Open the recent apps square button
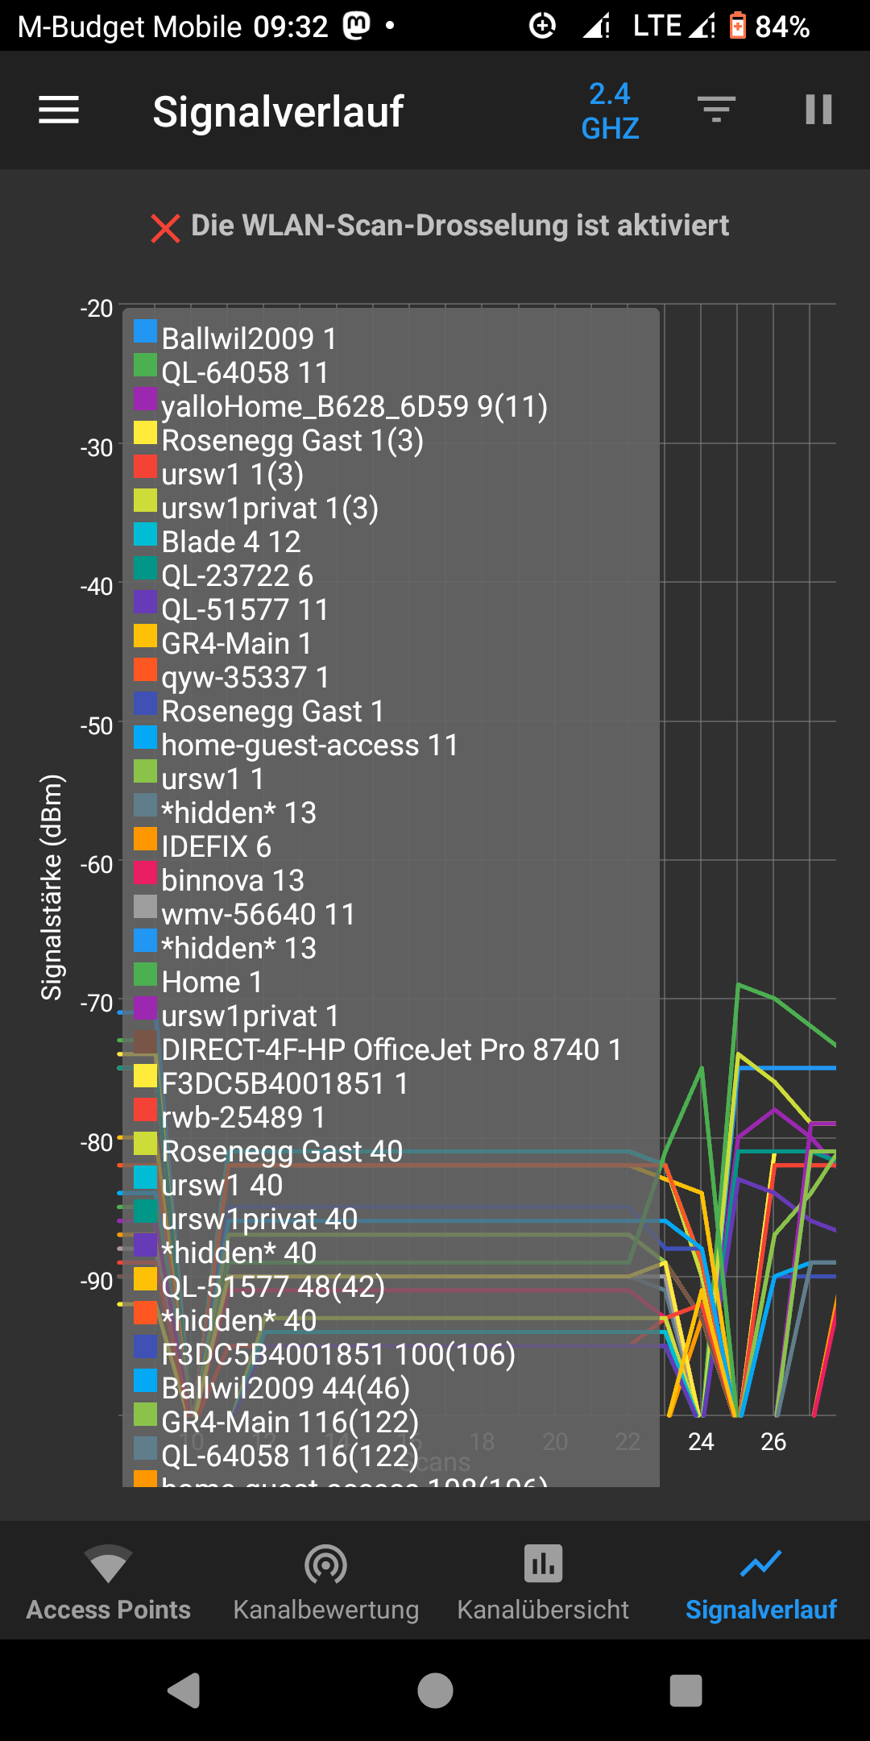Viewport: 870px width, 1741px height. click(x=686, y=1690)
